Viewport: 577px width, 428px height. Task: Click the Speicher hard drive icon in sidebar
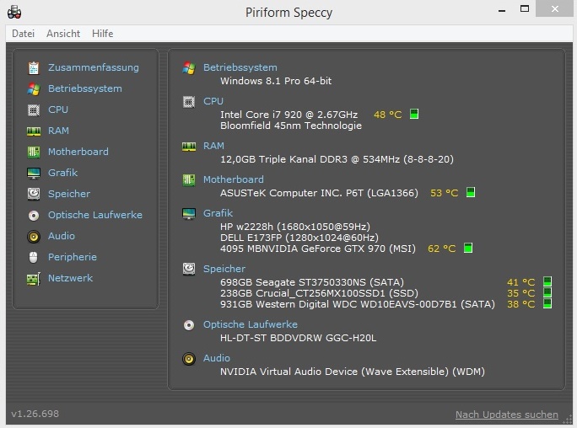point(34,194)
